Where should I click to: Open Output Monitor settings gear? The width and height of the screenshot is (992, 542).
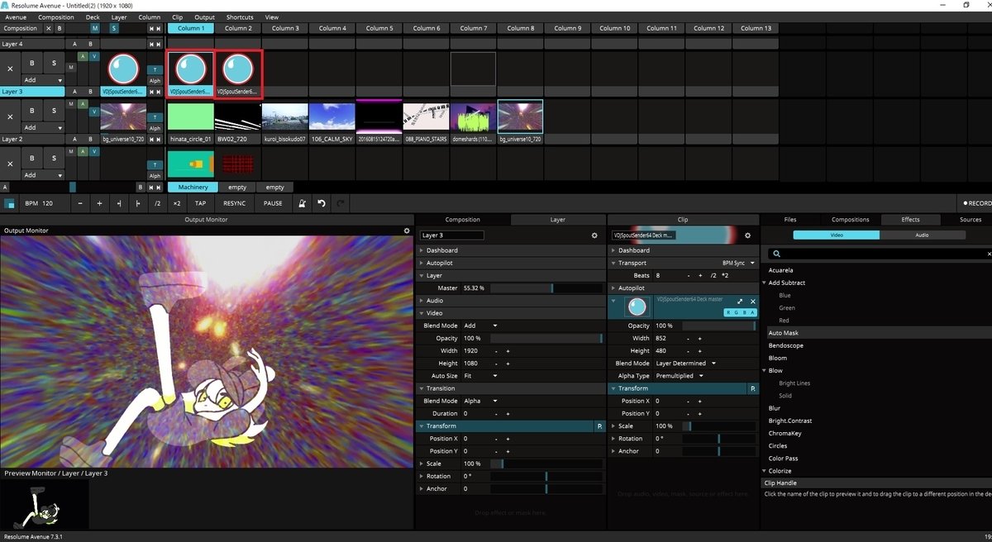coord(406,231)
